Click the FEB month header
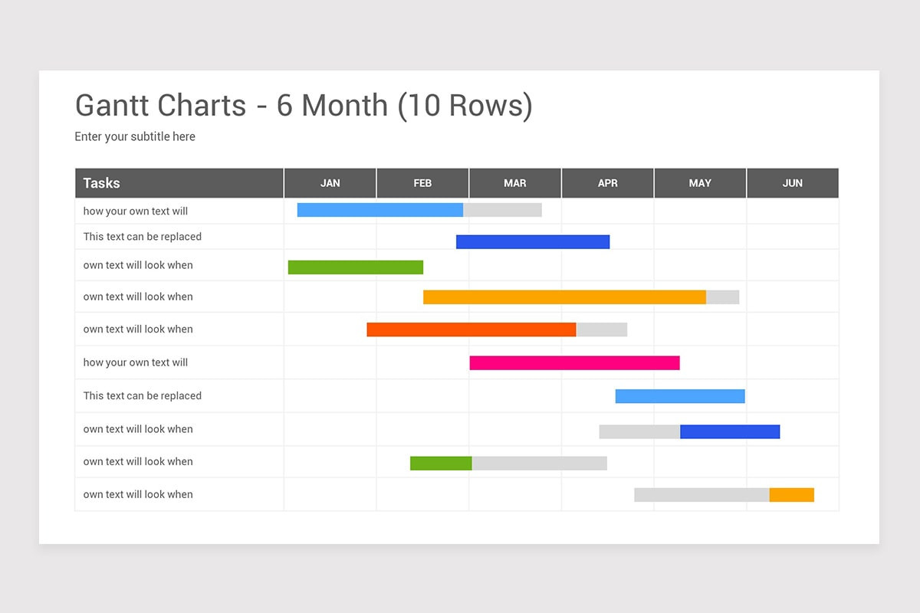920x613 pixels. pyautogui.click(x=422, y=183)
